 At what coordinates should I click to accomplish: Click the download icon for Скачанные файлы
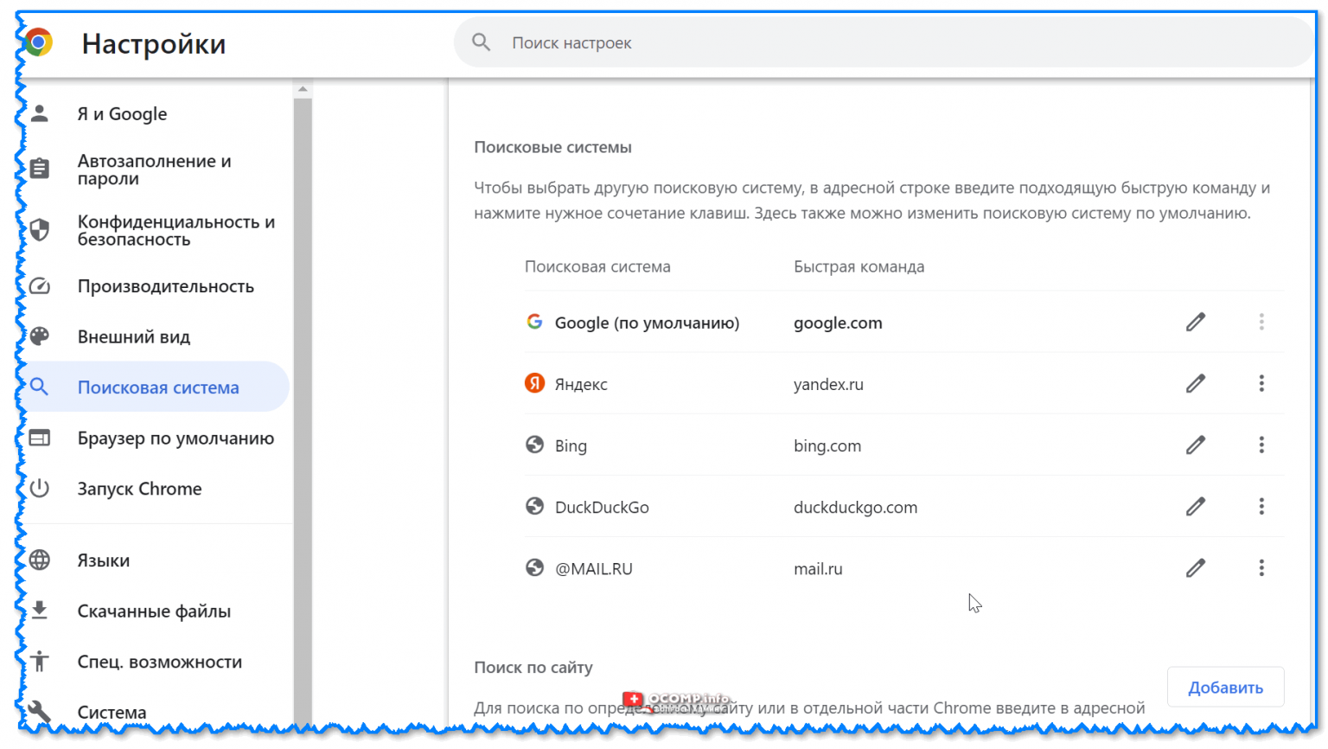(40, 611)
